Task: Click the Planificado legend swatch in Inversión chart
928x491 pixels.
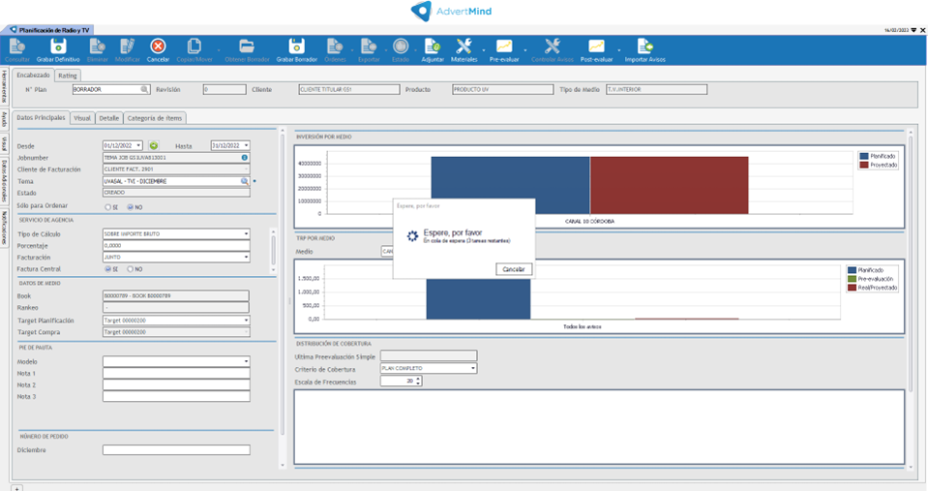Action: tap(864, 156)
